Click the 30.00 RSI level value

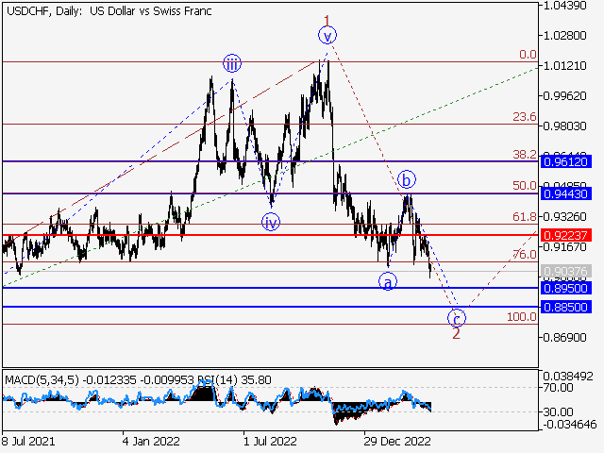pos(558,412)
